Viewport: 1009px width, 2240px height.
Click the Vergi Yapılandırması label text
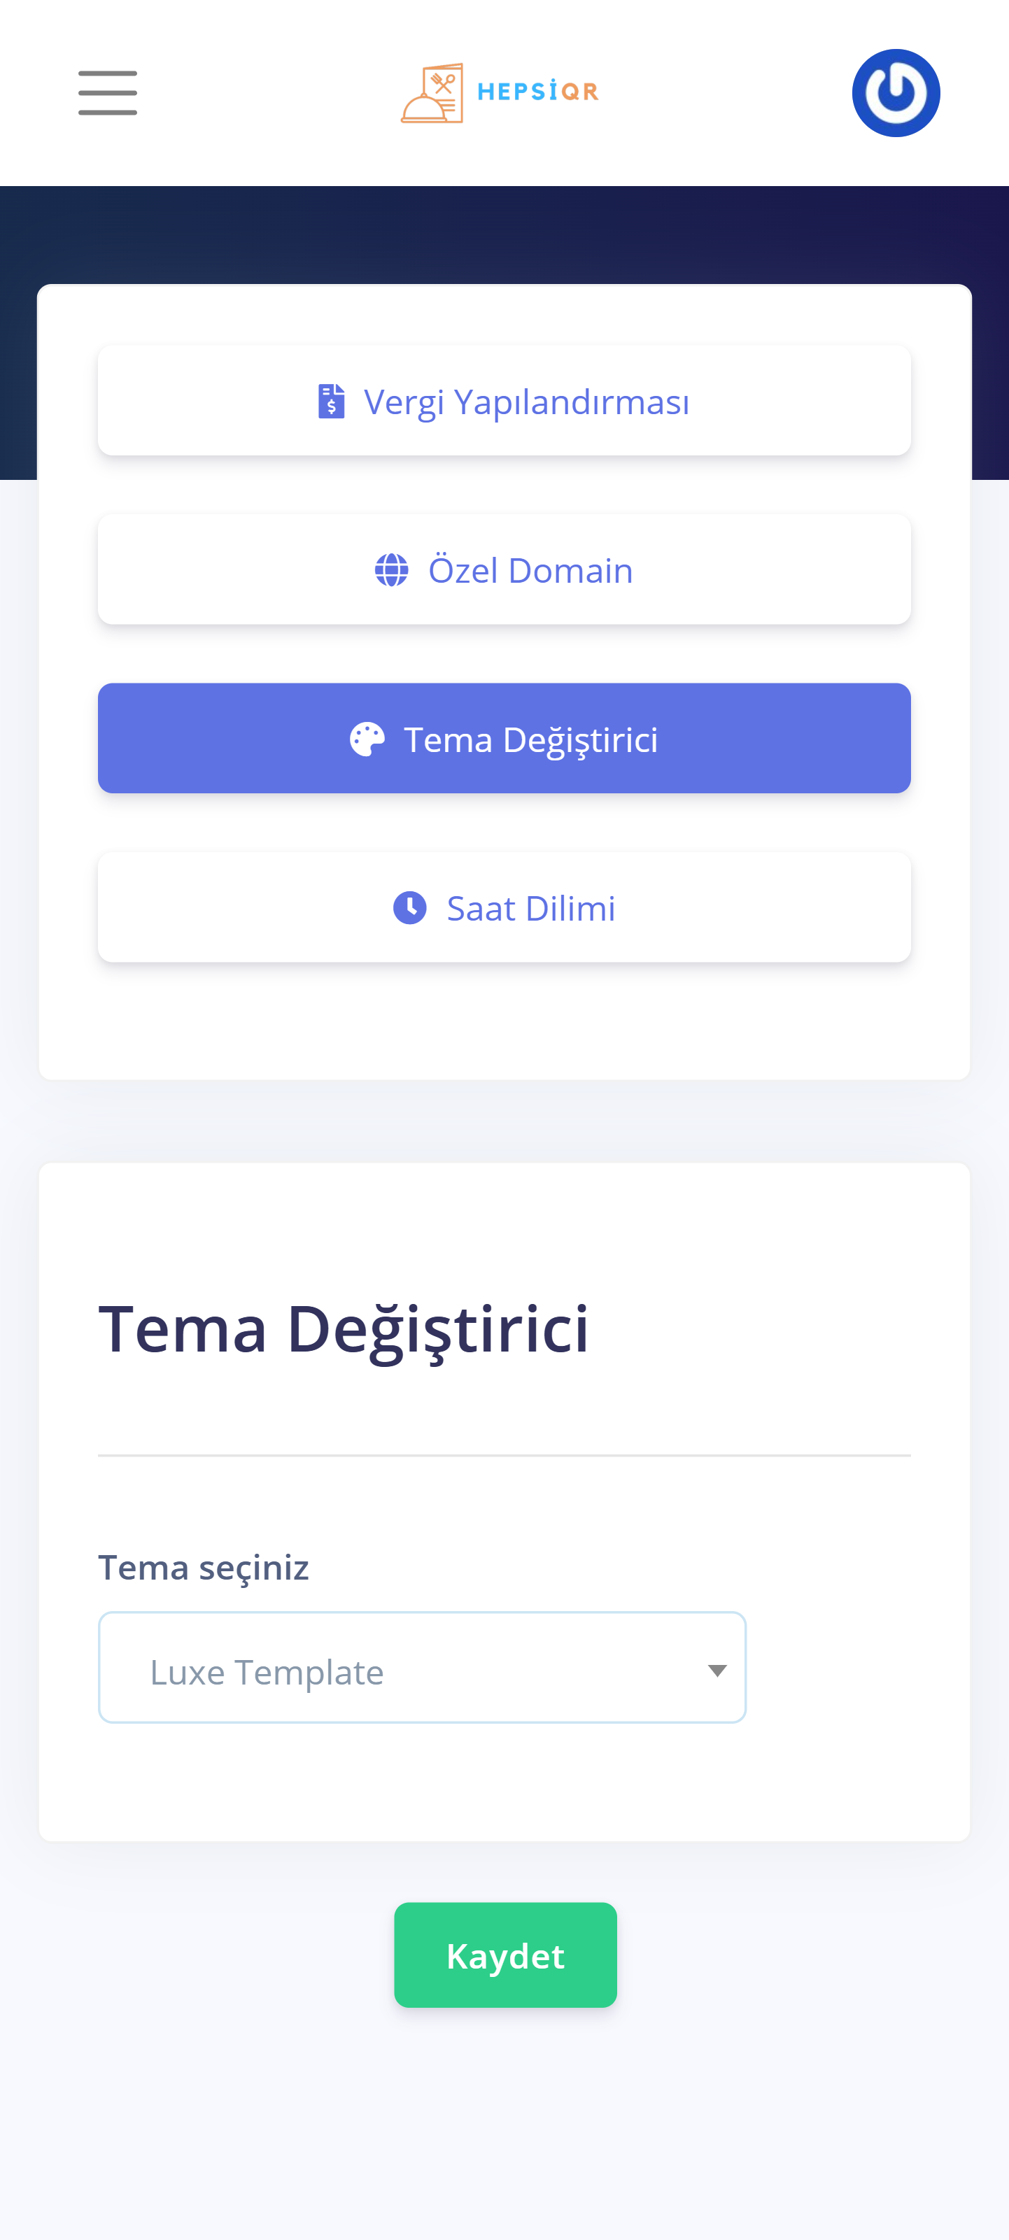point(526,402)
